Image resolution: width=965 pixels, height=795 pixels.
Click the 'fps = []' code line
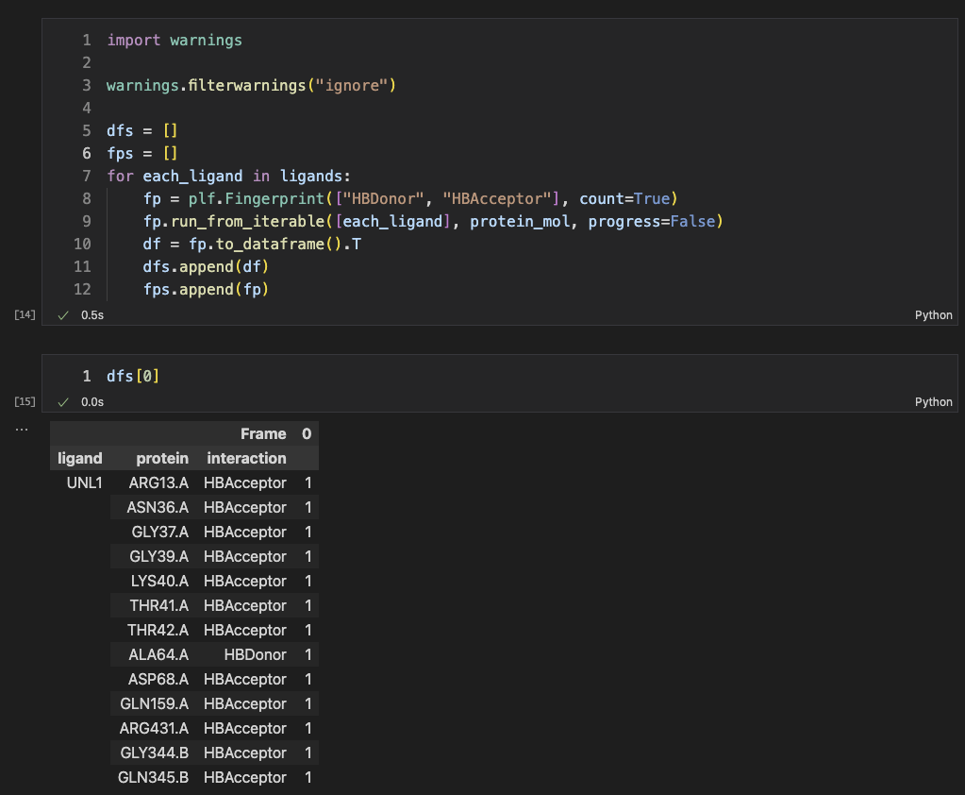tap(142, 153)
